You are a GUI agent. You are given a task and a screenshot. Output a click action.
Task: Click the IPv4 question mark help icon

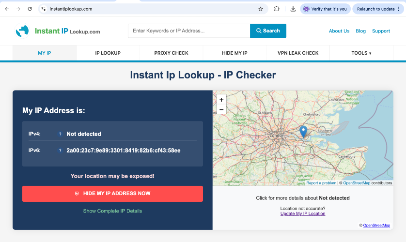coord(60,134)
